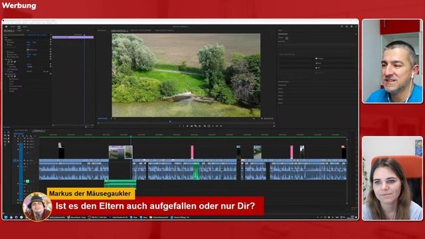This screenshot has width=425, height=239.
Task: Open the Home screen icon in Premiere
Action: (x=6, y=27)
